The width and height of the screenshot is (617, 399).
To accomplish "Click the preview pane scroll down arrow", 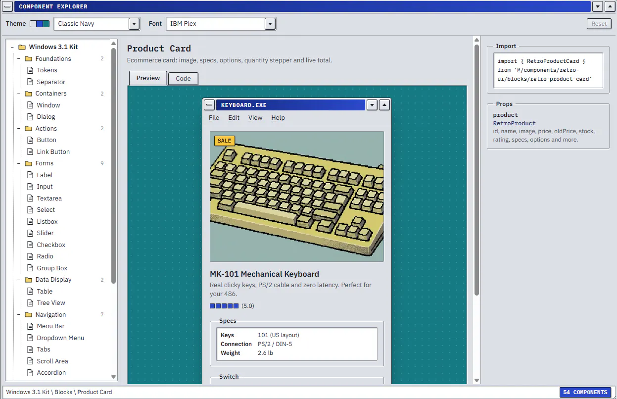I will pos(476,380).
